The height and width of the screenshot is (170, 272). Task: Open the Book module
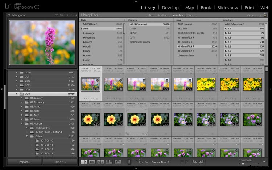point(206,8)
